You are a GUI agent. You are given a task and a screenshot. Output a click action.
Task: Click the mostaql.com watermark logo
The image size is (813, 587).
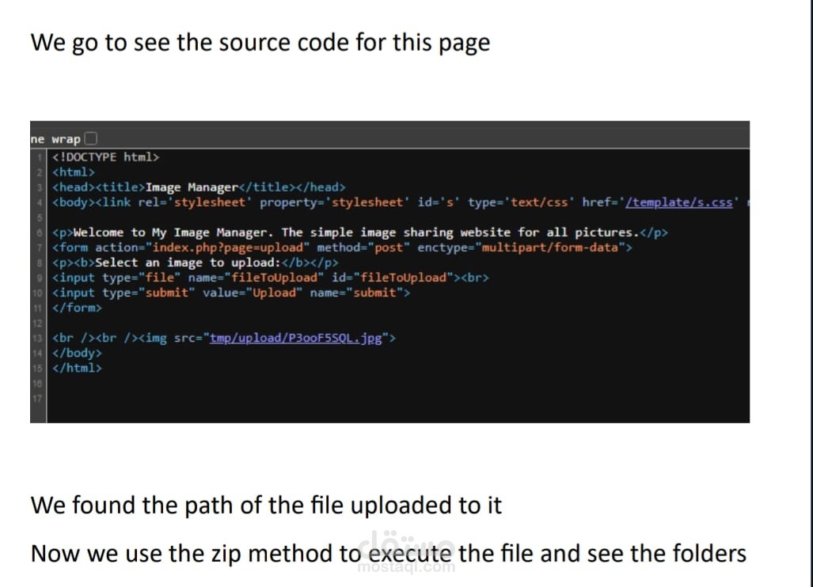click(407, 551)
